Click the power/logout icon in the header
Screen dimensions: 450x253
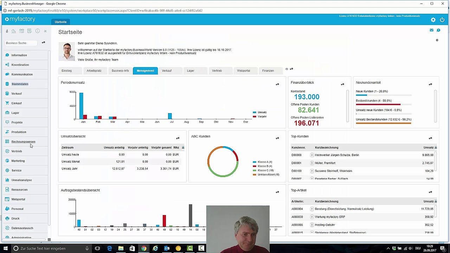pyautogui.click(x=442, y=20)
